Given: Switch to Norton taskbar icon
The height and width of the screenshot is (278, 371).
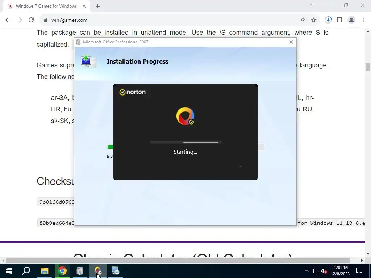Looking at the screenshot, I should pyautogui.click(x=98, y=271).
